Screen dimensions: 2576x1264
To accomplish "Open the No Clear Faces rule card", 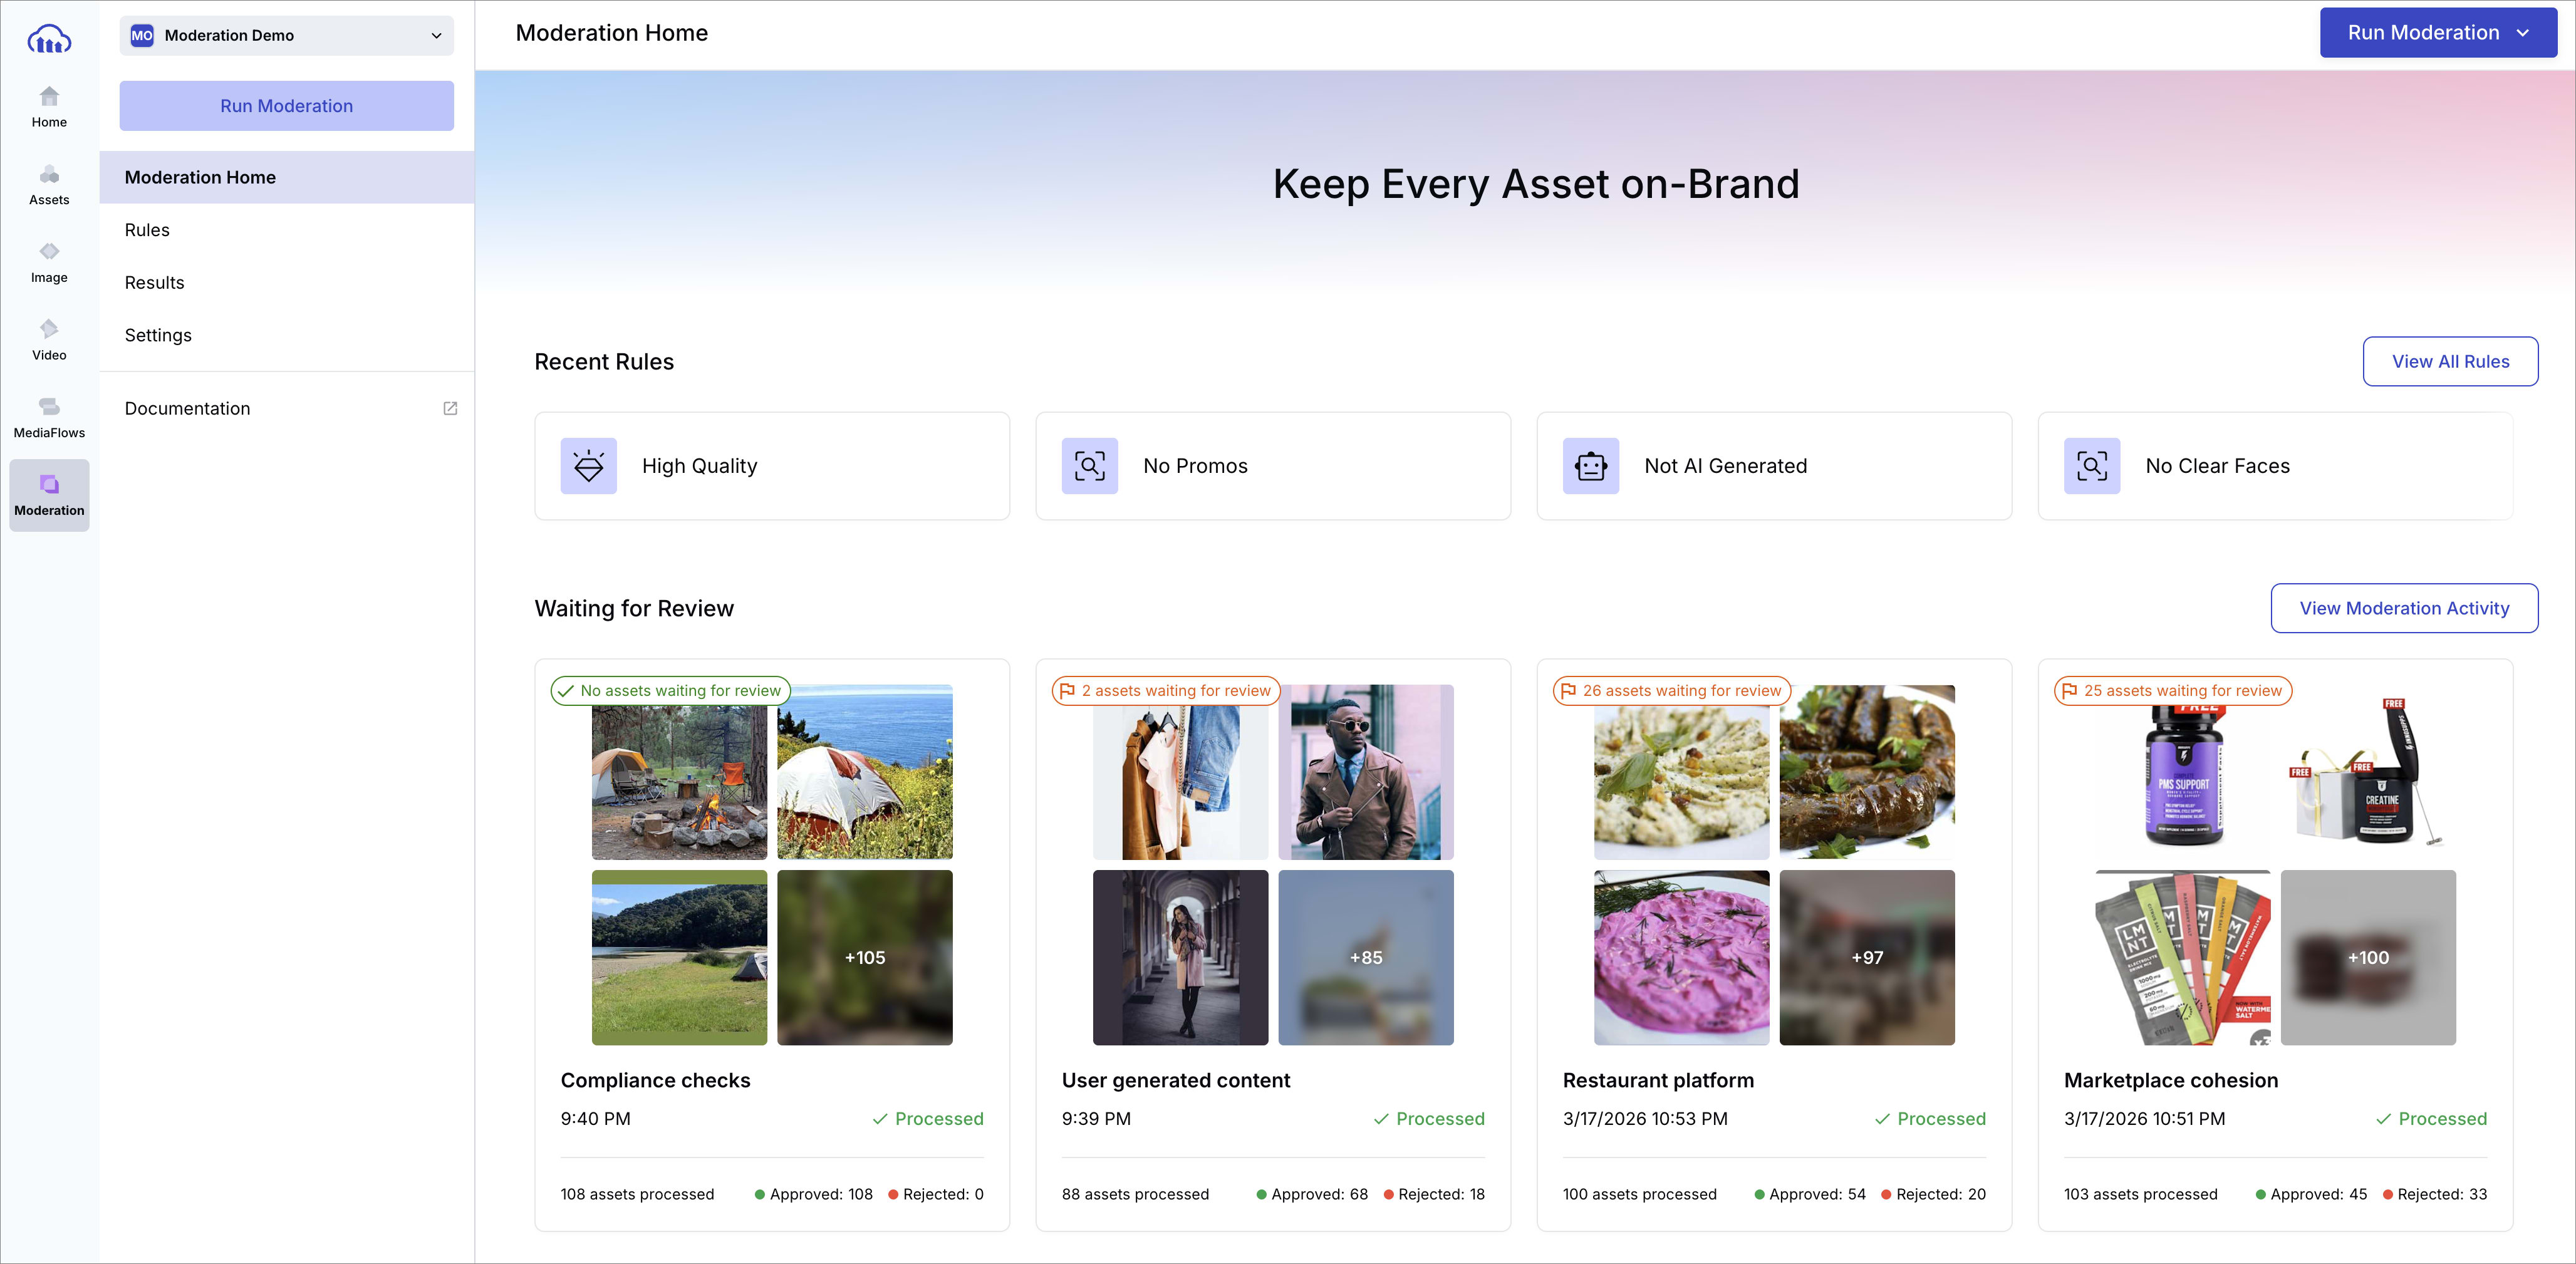I will [x=2274, y=466].
